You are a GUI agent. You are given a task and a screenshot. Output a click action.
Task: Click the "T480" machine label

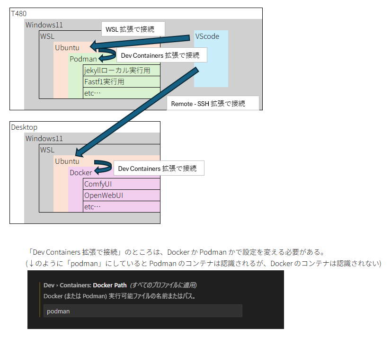(x=19, y=13)
